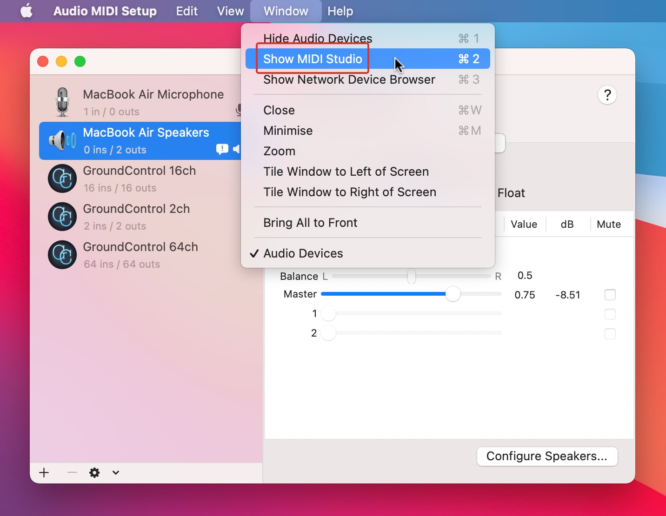Click the Balance slider thumb

pos(412,276)
